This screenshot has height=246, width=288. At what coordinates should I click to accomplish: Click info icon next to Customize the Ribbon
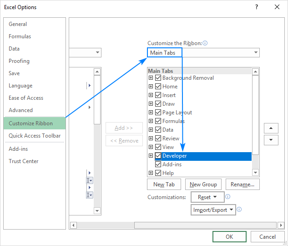[x=205, y=43]
